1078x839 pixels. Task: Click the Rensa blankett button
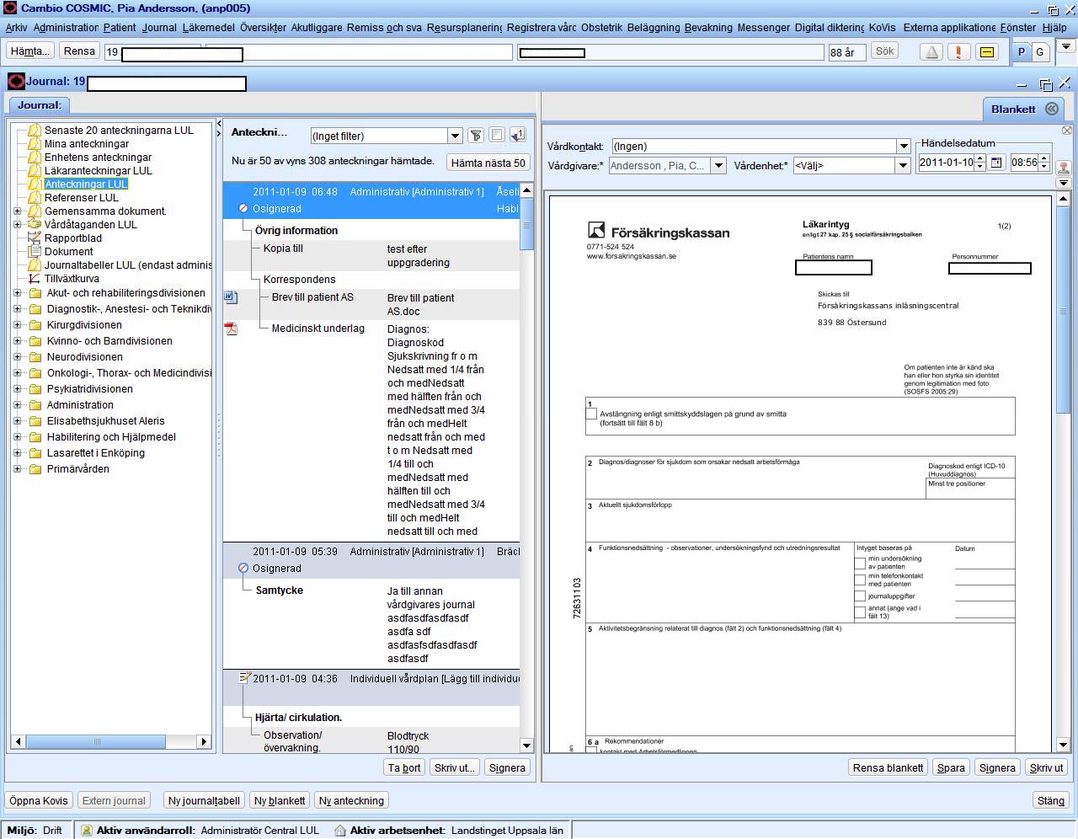click(888, 767)
